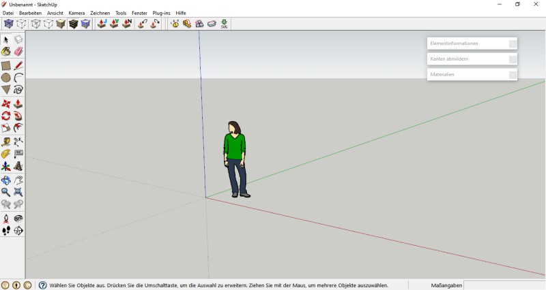The image size is (546, 290).
Task: Select the Follow Me tool
Action: pyautogui.click(x=18, y=116)
